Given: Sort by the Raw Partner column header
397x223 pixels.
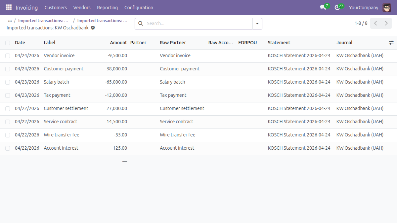Looking at the screenshot, I should tap(173, 43).
